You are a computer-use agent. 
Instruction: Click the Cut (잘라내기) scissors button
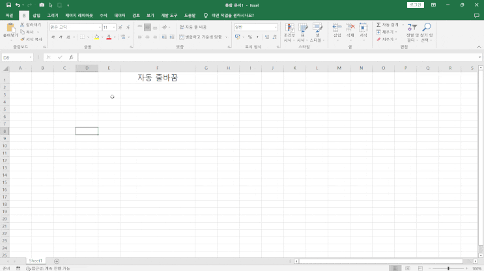pos(31,25)
